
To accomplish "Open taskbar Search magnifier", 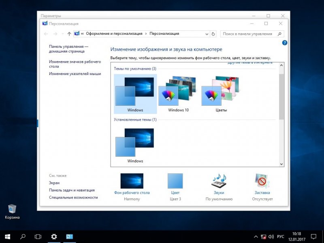I will tap(23, 237).
